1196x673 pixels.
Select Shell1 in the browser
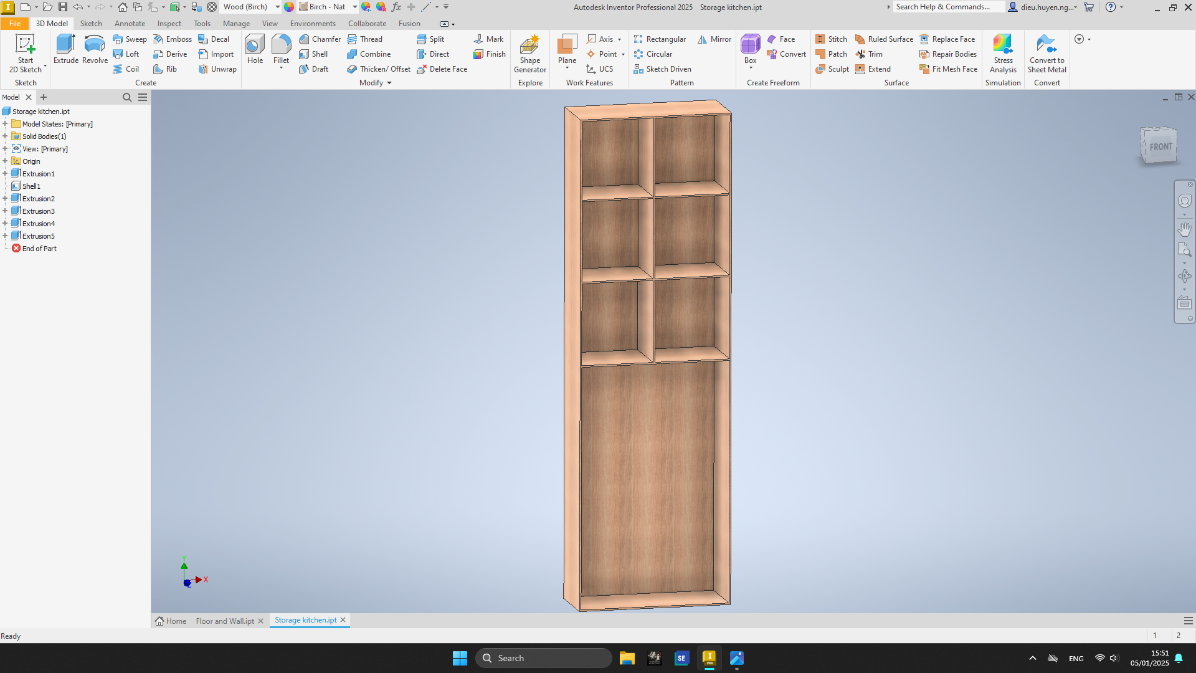click(31, 186)
